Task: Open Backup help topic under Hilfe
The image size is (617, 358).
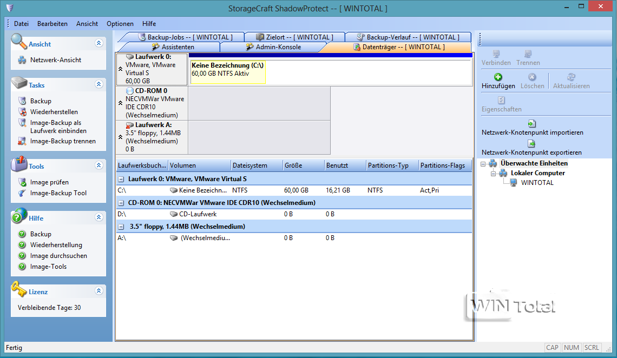Action: pos(41,234)
